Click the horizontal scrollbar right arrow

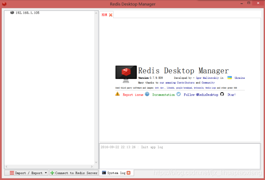point(92,167)
